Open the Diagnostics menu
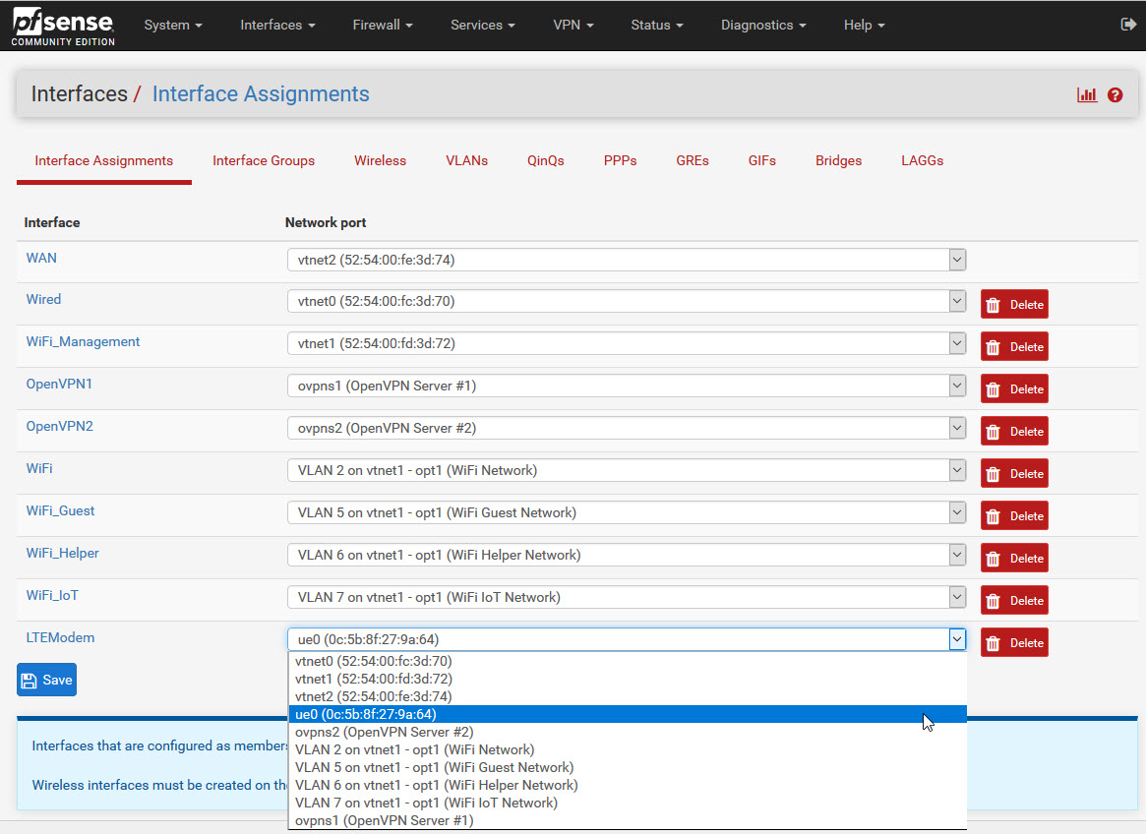 pyautogui.click(x=762, y=26)
